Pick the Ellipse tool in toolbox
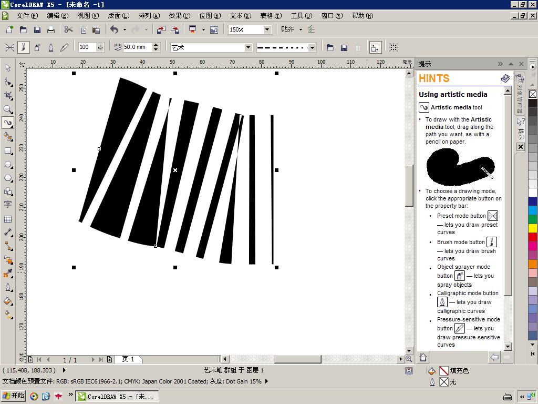538x404 pixels. tap(7, 165)
